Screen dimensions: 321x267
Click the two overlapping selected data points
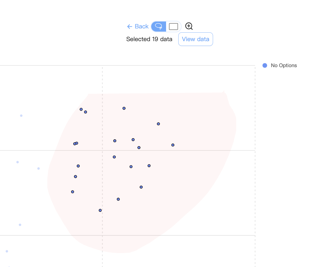click(x=76, y=144)
